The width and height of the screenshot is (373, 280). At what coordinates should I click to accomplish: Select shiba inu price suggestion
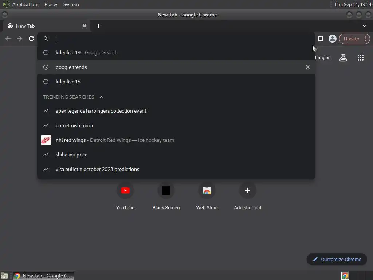[176, 155]
